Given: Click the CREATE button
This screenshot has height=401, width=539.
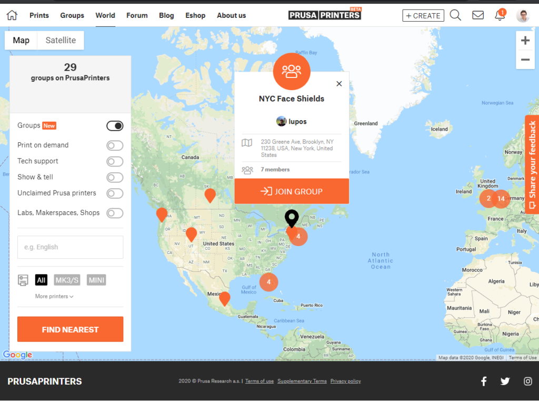Looking at the screenshot, I should pos(423,15).
